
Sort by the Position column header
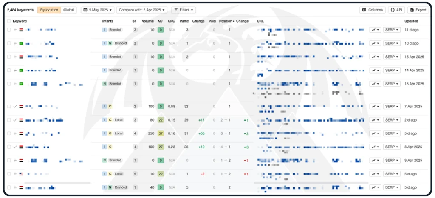coord(226,21)
